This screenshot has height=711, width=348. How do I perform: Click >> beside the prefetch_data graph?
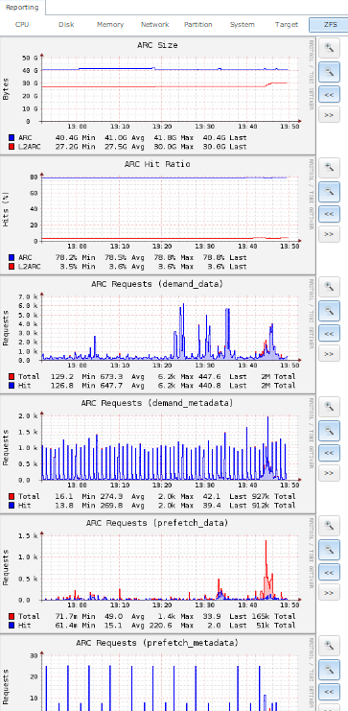pyautogui.click(x=329, y=593)
